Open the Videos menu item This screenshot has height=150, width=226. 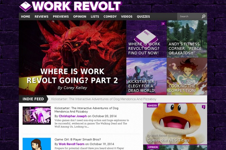pyautogui.click(x=127, y=16)
